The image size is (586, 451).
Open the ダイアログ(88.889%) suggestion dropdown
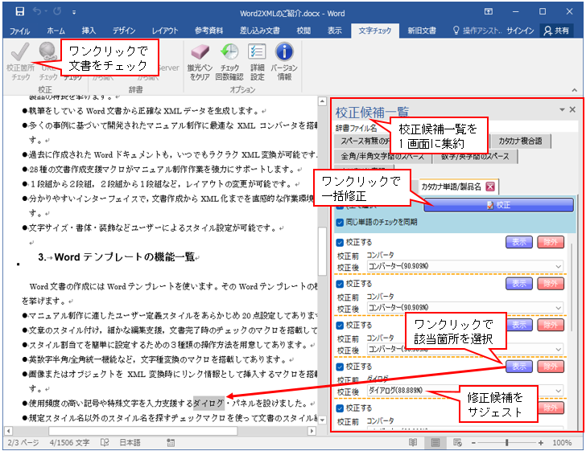tap(558, 391)
